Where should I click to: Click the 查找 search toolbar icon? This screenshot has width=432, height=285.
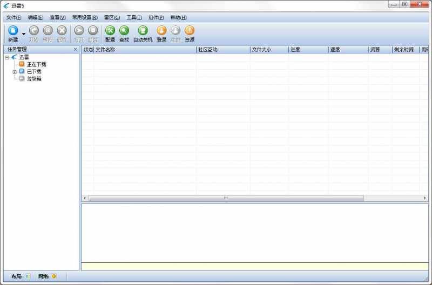click(124, 31)
